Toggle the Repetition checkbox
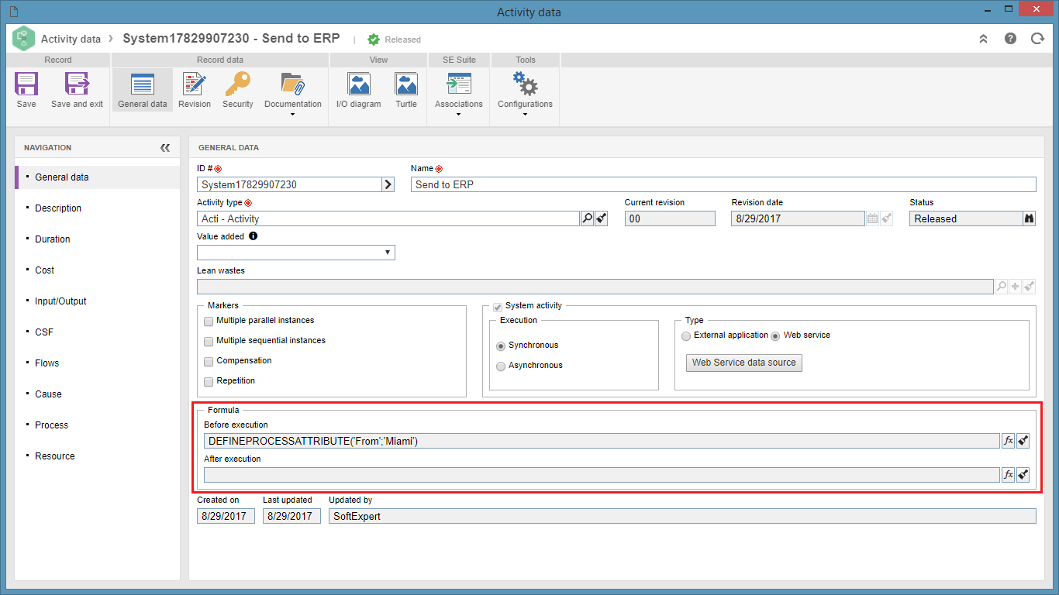Image resolution: width=1059 pixels, height=595 pixels. (x=208, y=381)
